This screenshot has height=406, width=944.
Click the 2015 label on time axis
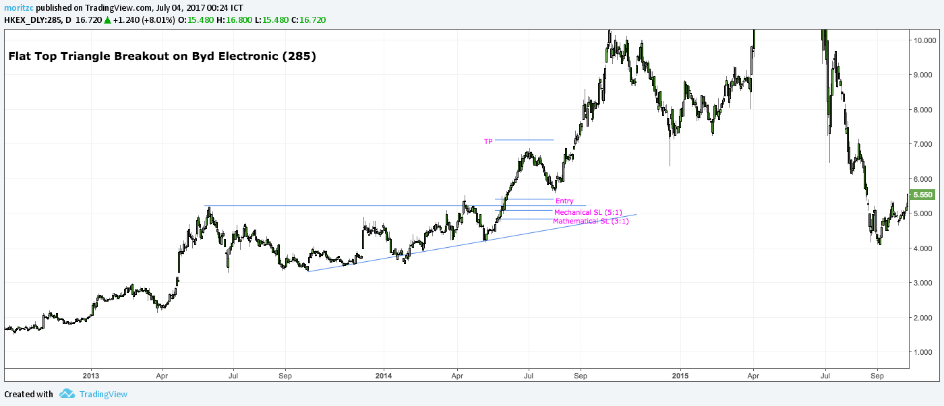[x=680, y=375]
